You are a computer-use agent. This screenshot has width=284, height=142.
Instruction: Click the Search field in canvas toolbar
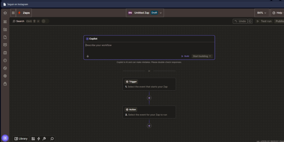click(x=19, y=21)
